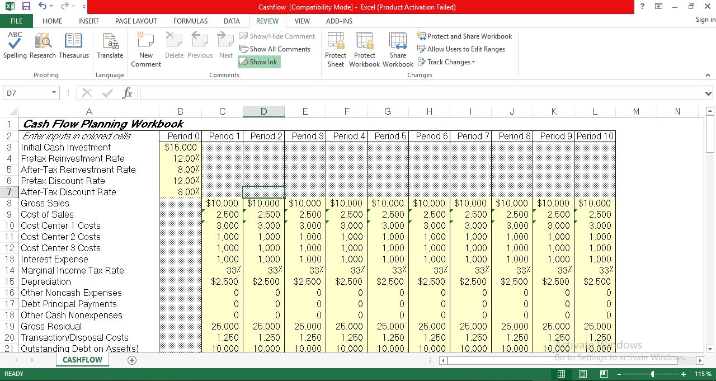Open the VIEW ribbon tab
This screenshot has width=716, height=381.
tap(302, 21)
